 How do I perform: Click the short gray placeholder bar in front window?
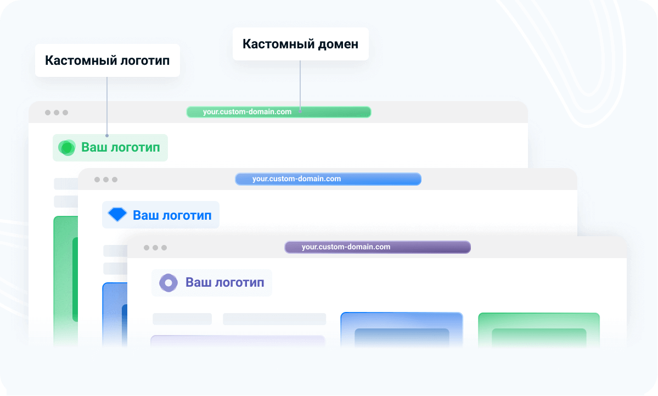(x=182, y=319)
